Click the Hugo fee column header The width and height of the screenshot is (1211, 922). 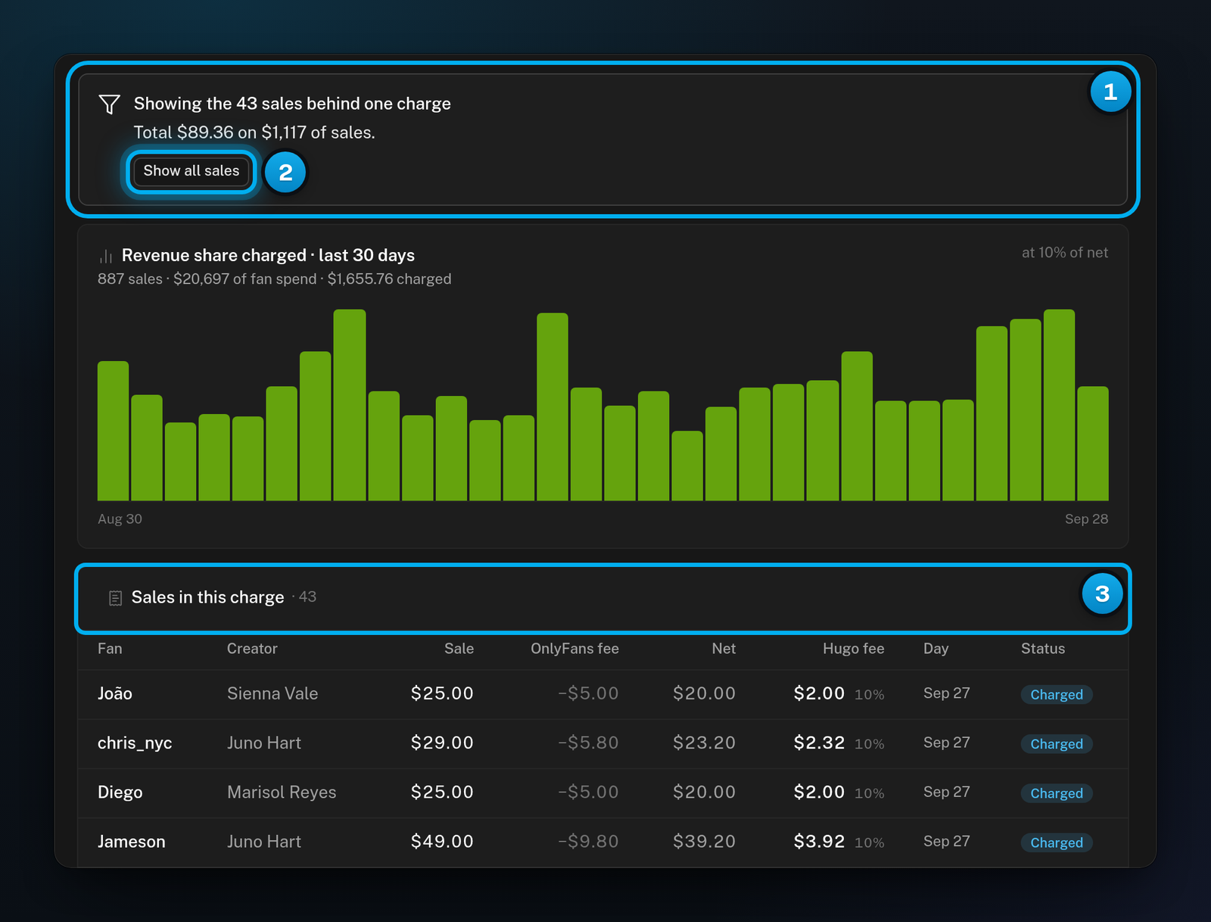pos(853,649)
